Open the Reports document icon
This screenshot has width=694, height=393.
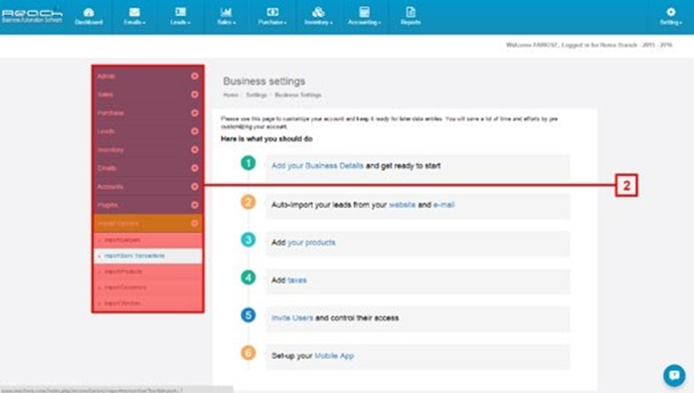coord(411,12)
